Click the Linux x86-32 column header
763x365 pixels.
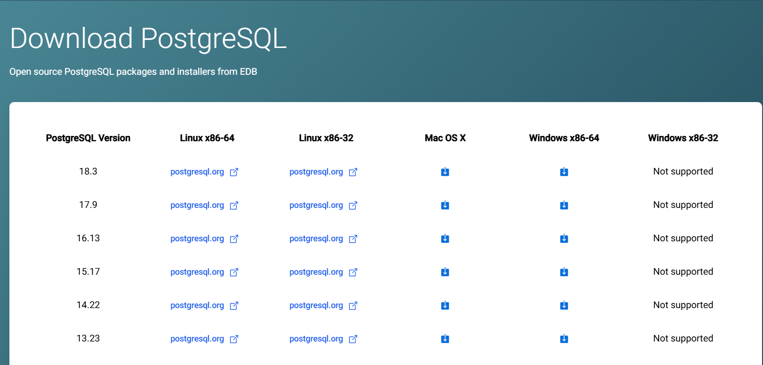pos(326,138)
